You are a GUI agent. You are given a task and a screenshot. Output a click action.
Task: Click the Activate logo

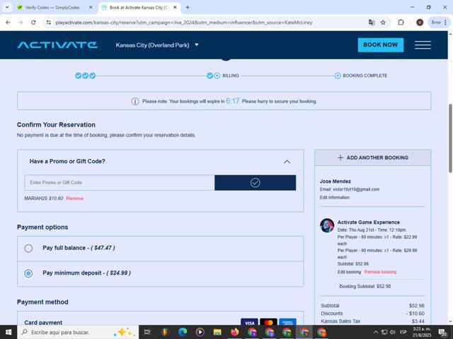(x=57, y=45)
